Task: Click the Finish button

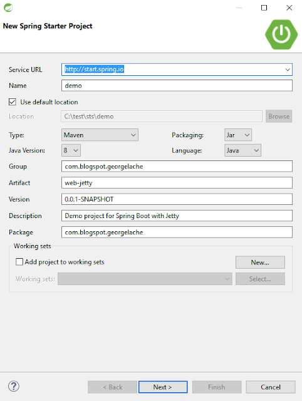Action: coord(217,387)
